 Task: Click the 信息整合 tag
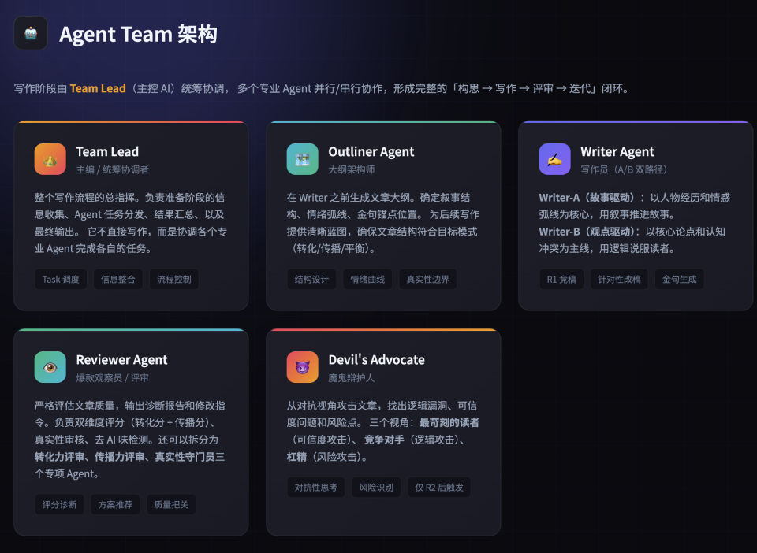pos(117,278)
